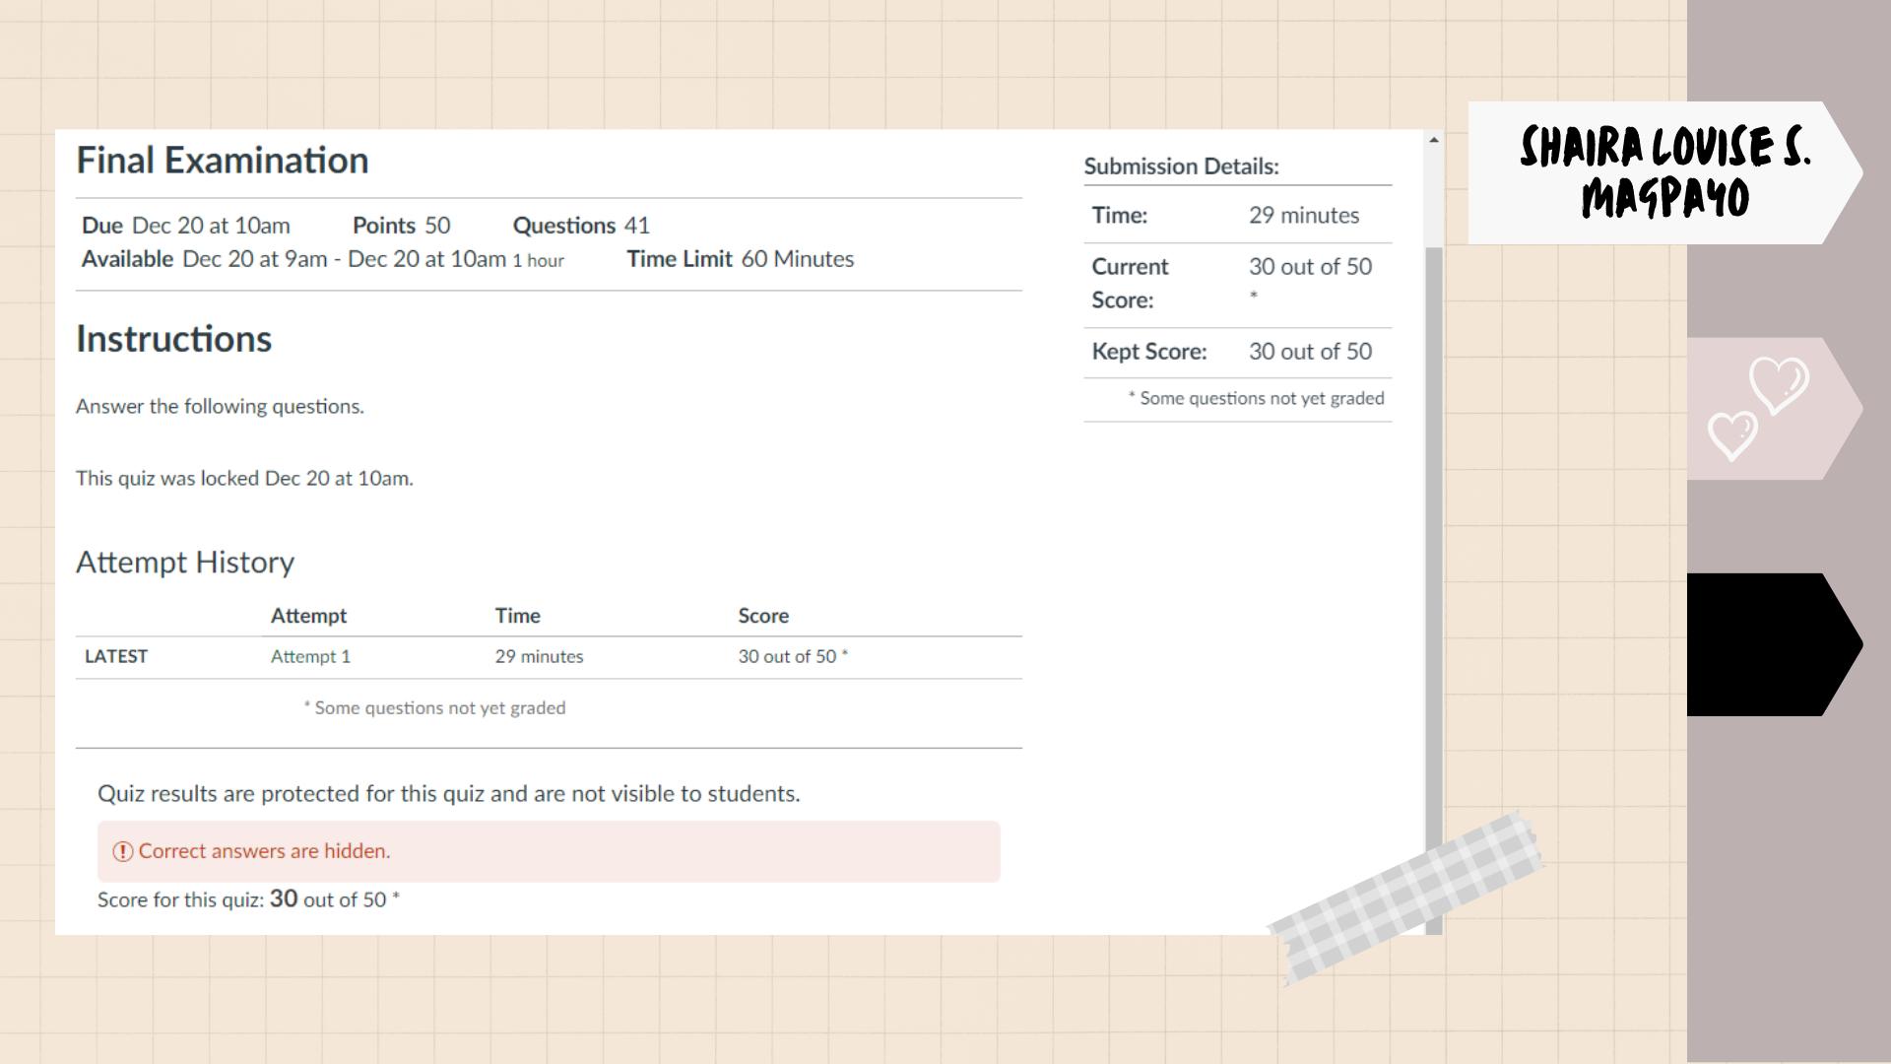Click the gray plaid washi tape sticker

point(1406,897)
